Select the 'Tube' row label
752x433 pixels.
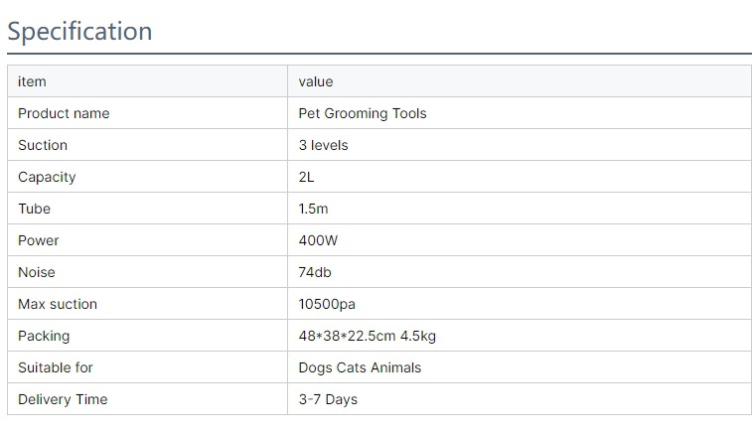[34, 209]
